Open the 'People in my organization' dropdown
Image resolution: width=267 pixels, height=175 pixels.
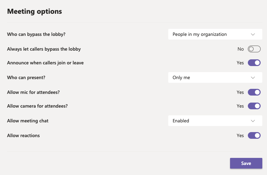(x=215, y=34)
